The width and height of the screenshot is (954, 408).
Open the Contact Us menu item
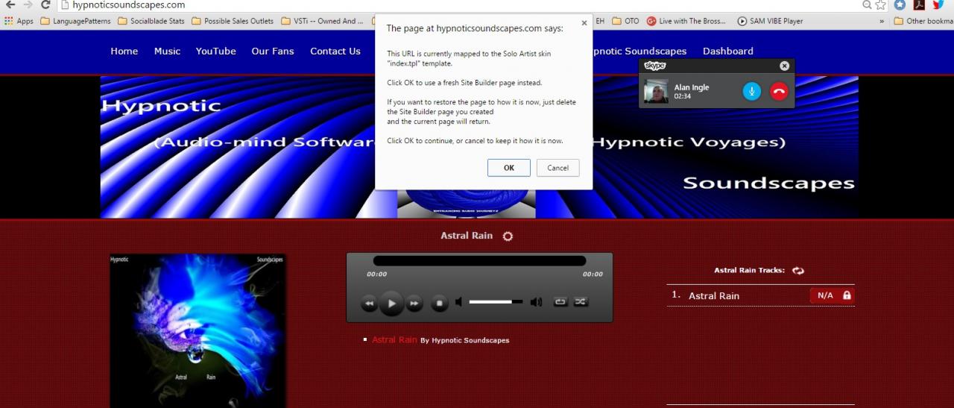point(335,51)
